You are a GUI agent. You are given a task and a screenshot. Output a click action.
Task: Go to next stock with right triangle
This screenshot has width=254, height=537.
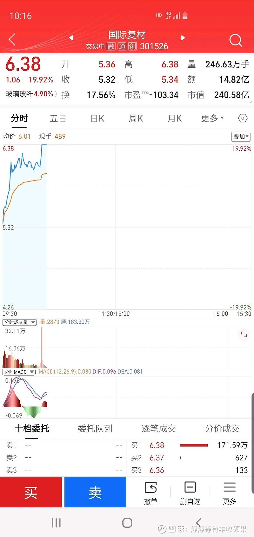click(x=183, y=38)
